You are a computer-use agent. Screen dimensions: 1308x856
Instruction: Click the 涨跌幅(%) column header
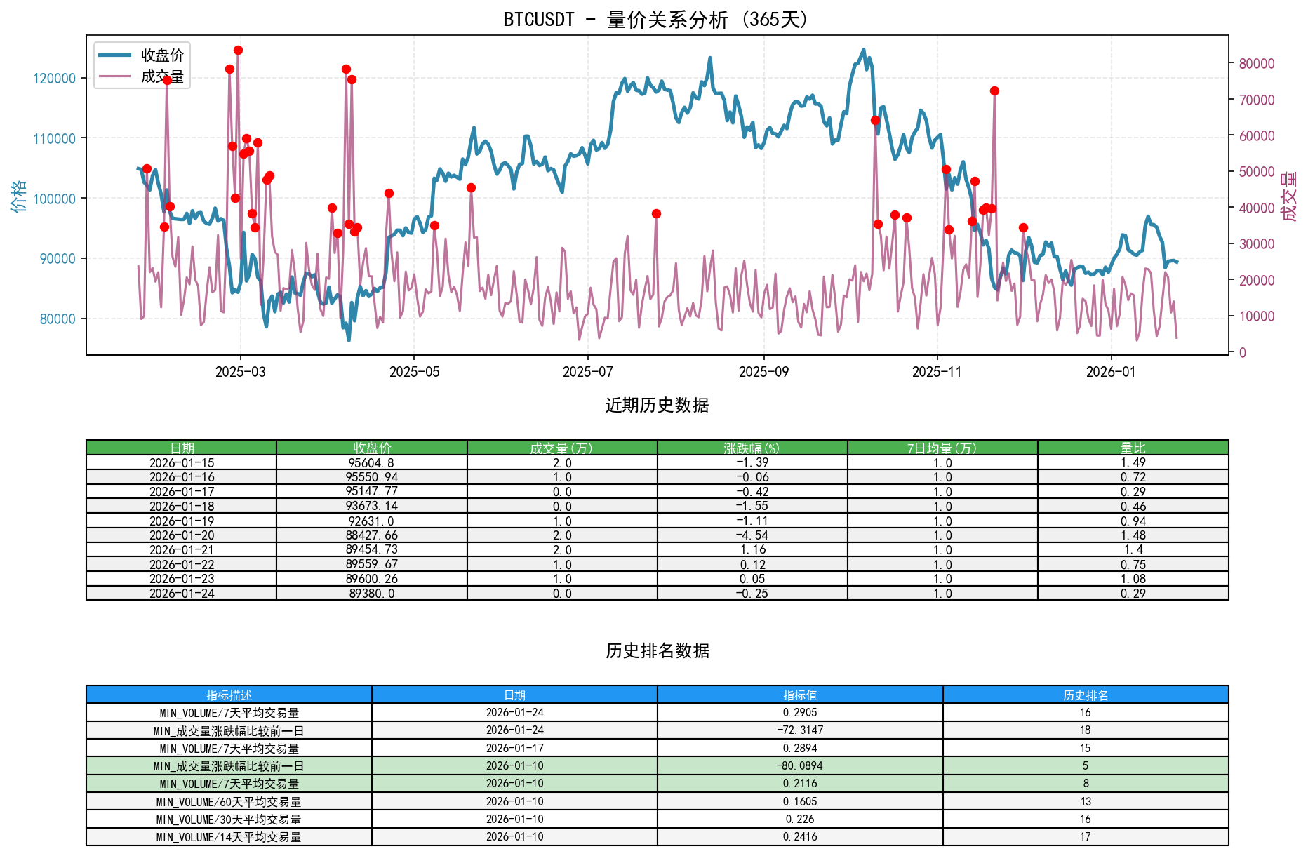pos(752,445)
